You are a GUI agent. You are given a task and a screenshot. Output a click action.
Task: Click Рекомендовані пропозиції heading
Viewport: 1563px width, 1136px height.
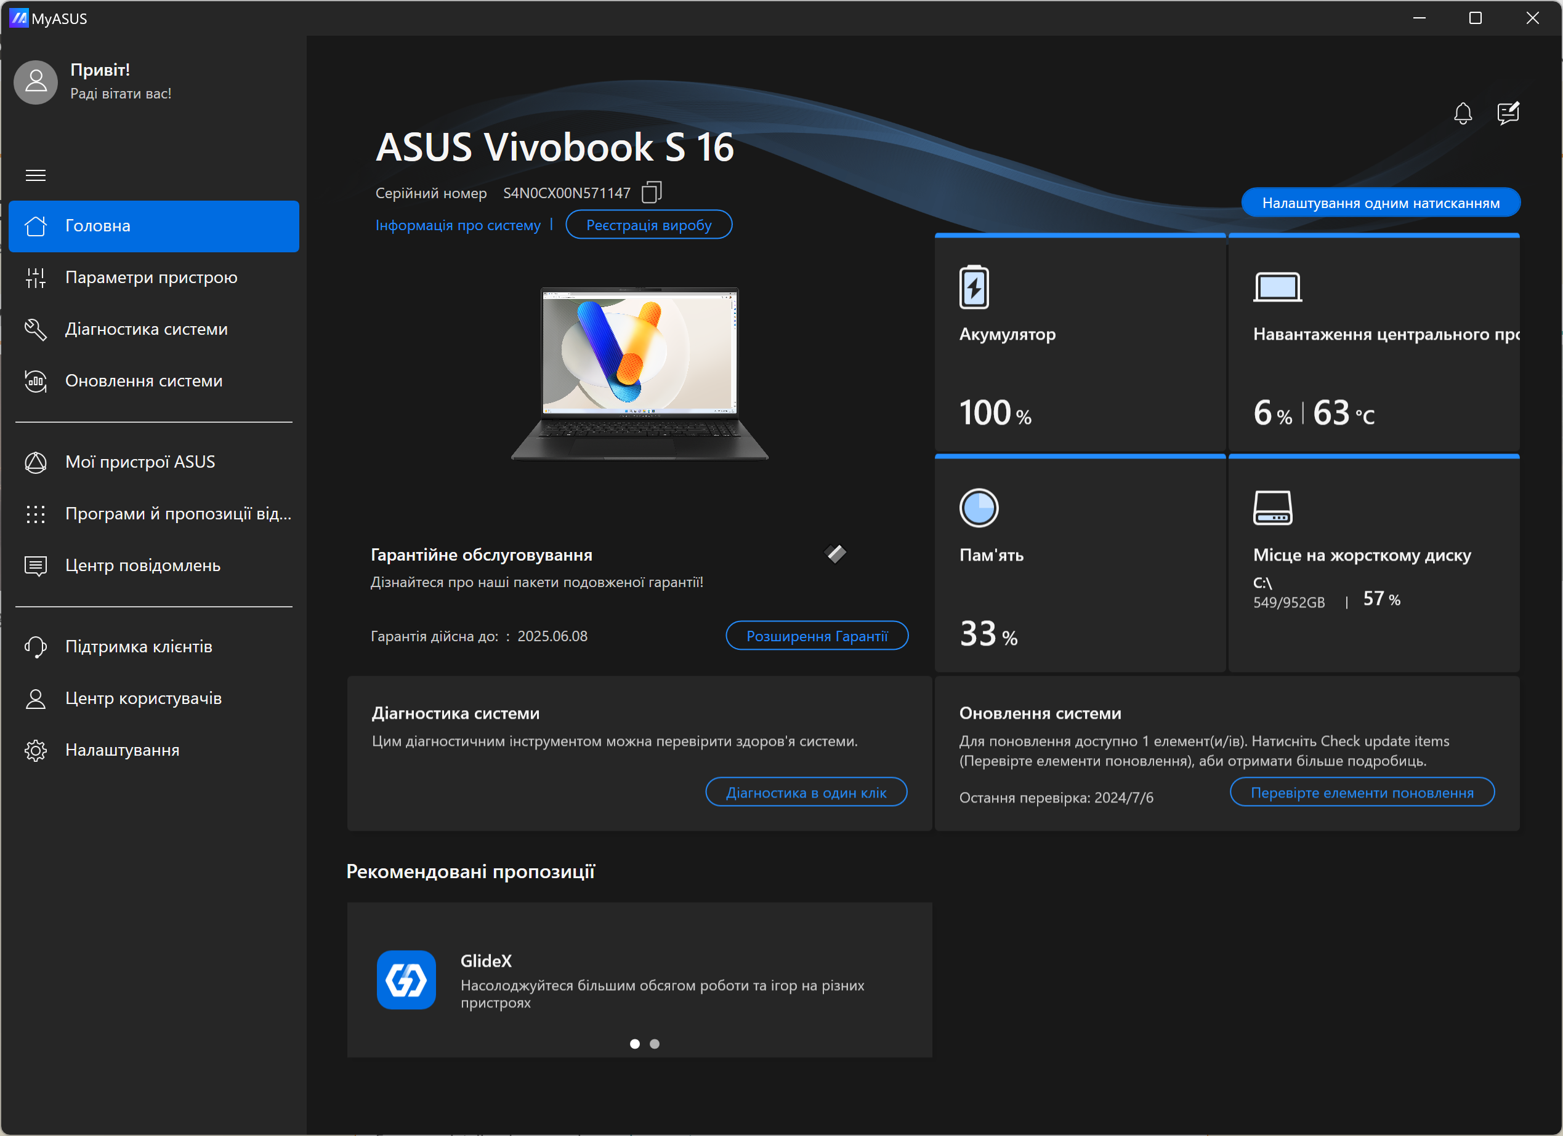(470, 871)
